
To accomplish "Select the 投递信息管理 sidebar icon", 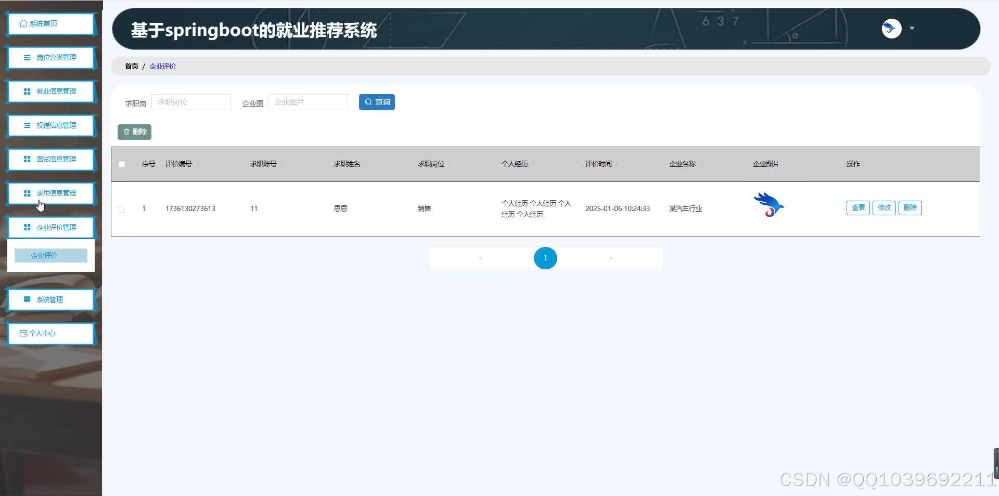I will pyautogui.click(x=27, y=125).
